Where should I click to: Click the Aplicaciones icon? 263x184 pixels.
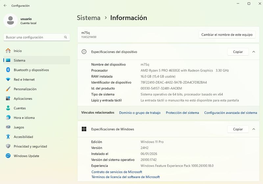tap(8, 98)
